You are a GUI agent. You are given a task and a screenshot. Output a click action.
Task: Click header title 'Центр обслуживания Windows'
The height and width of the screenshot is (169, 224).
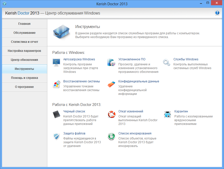point(73,13)
